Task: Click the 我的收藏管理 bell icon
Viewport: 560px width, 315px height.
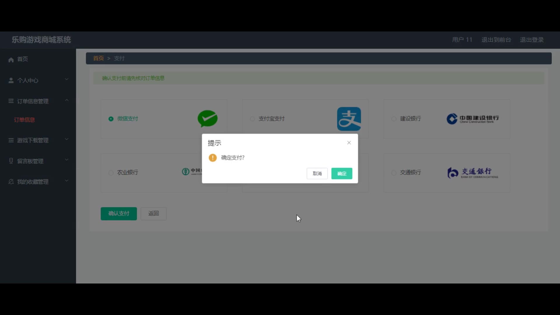Action: click(x=11, y=182)
